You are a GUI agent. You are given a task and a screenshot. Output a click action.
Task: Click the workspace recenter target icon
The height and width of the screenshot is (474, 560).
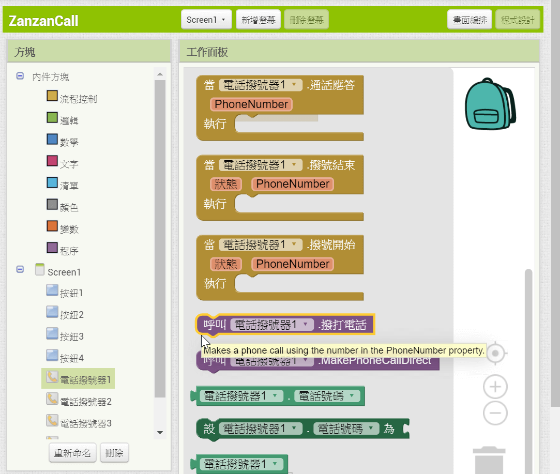495,354
